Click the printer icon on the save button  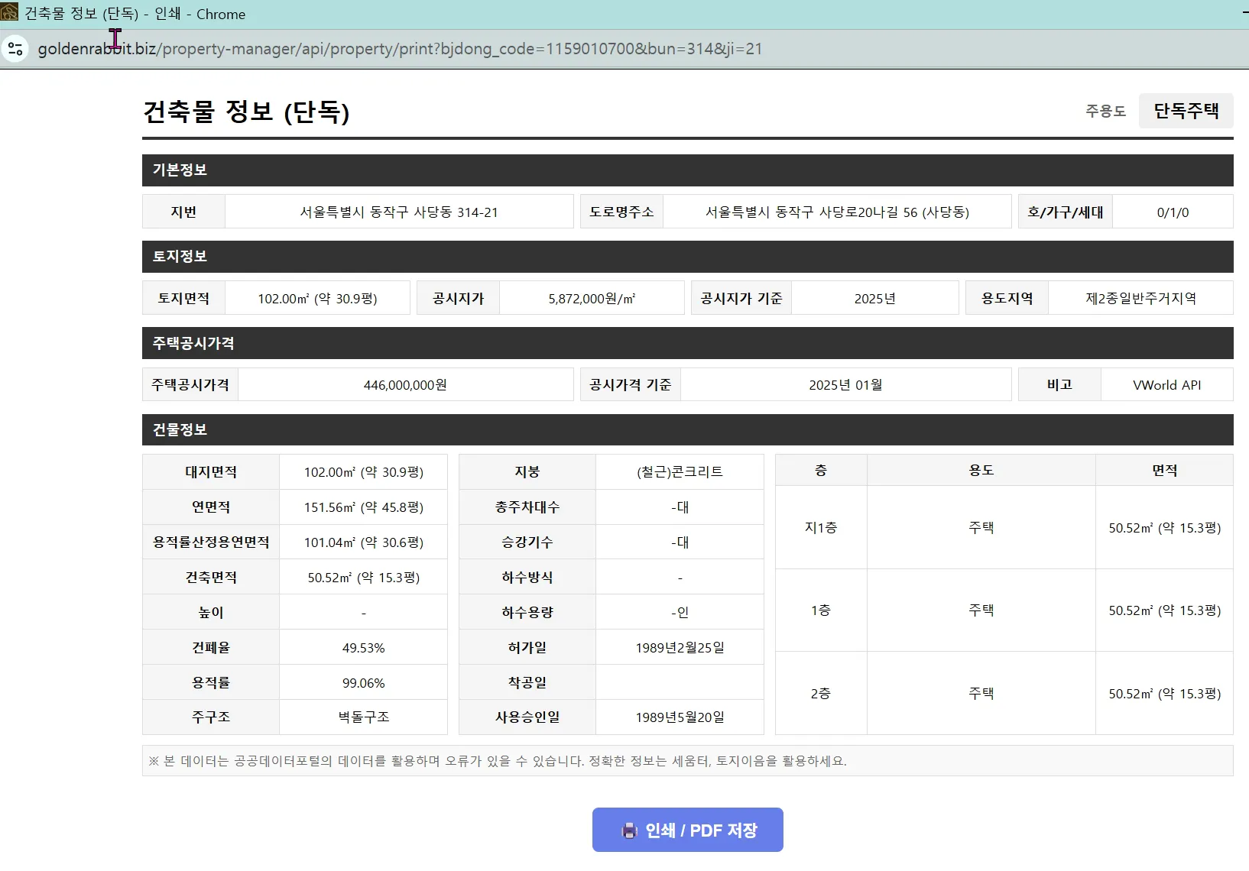point(629,830)
